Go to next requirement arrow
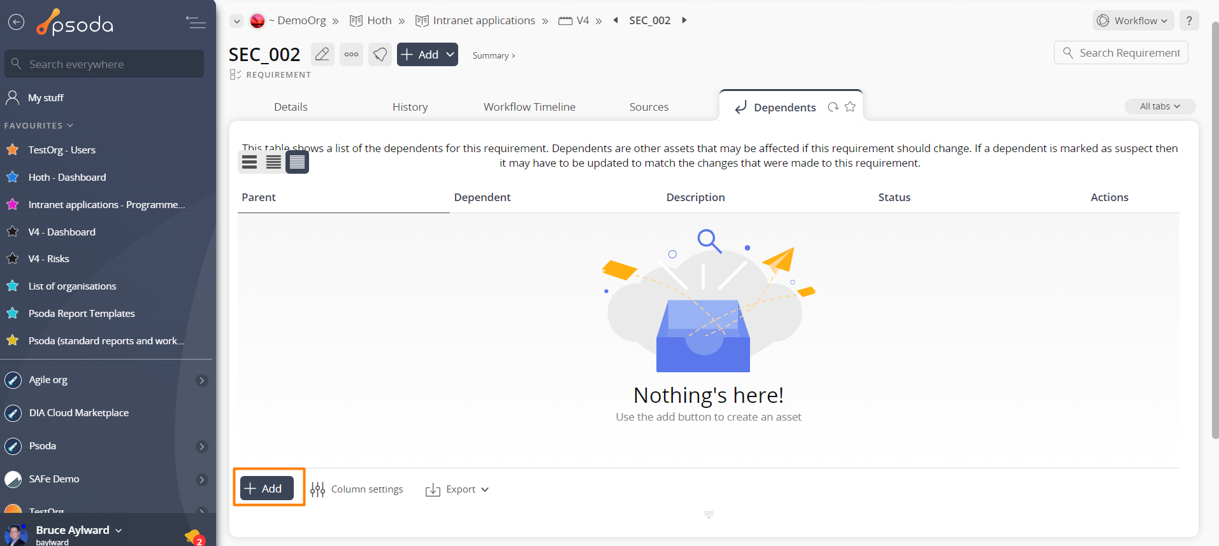The width and height of the screenshot is (1219, 546). (684, 20)
